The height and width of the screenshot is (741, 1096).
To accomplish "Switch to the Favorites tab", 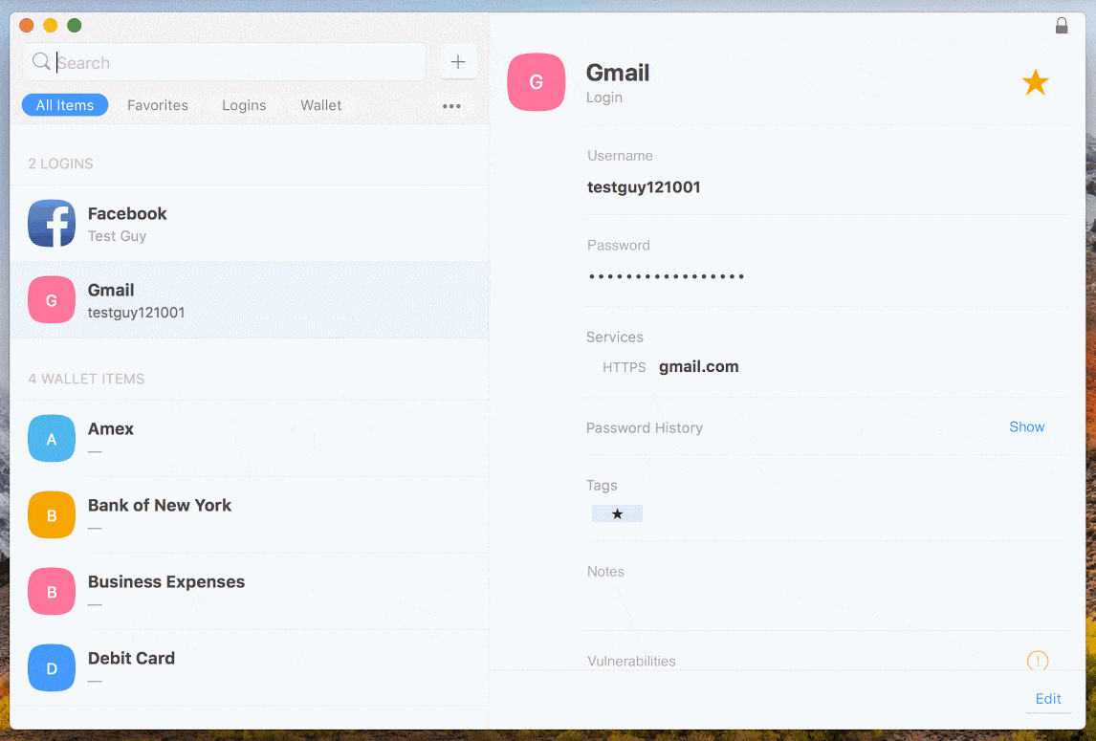I will tap(157, 105).
